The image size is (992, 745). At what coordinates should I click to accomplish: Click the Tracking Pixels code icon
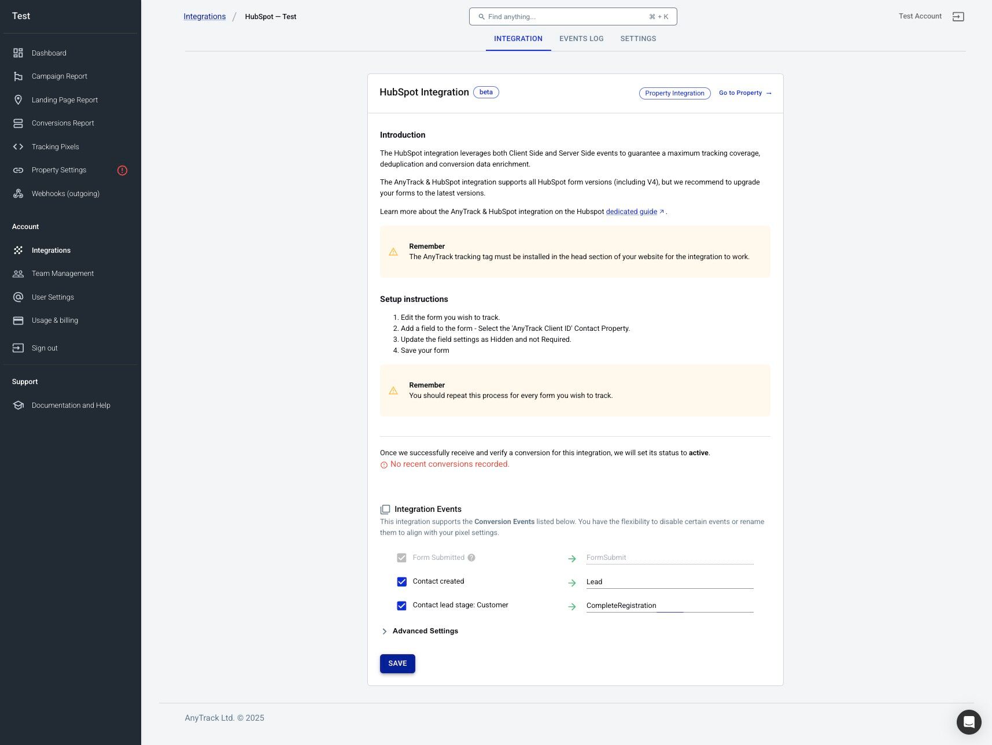pos(18,147)
